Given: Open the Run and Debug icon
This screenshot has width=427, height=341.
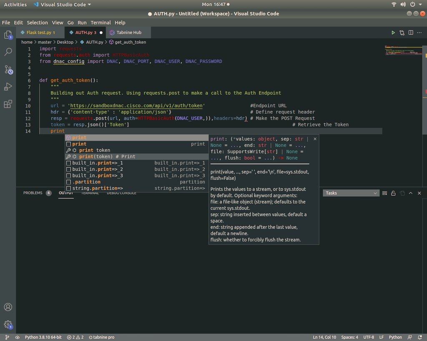Looking at the screenshot, I should [8, 87].
